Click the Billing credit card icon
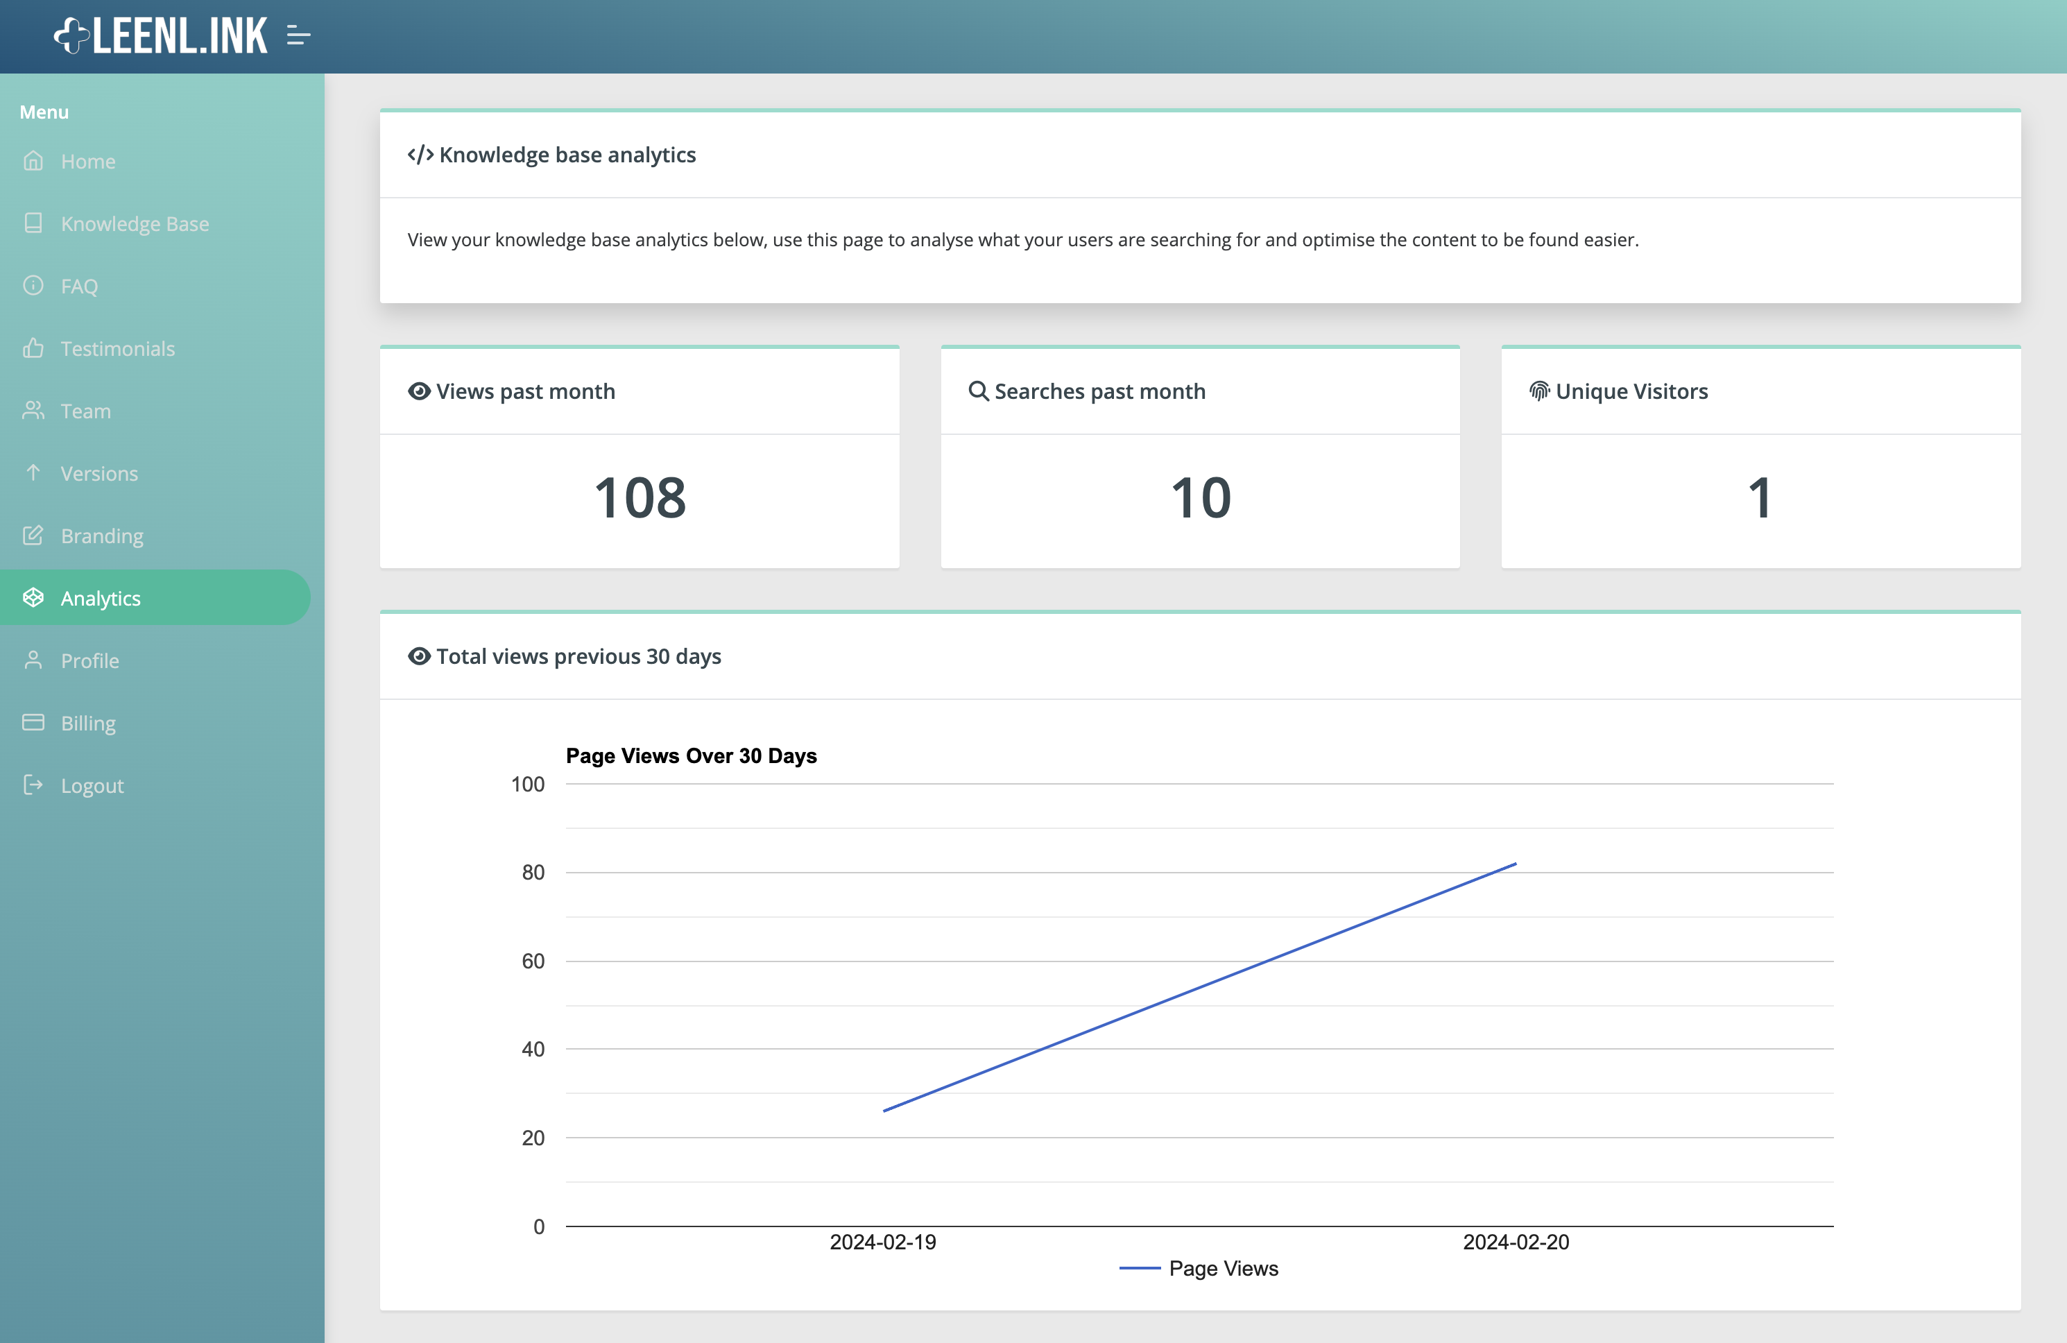Screen dimensions: 2067x1343 click(33, 723)
